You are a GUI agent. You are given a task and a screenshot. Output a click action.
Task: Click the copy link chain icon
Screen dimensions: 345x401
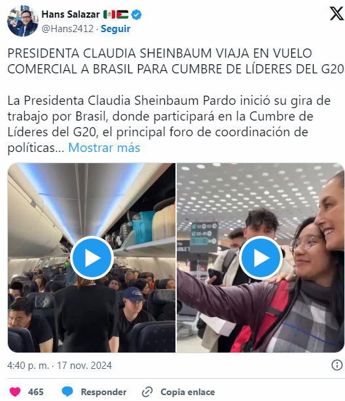[x=147, y=392]
